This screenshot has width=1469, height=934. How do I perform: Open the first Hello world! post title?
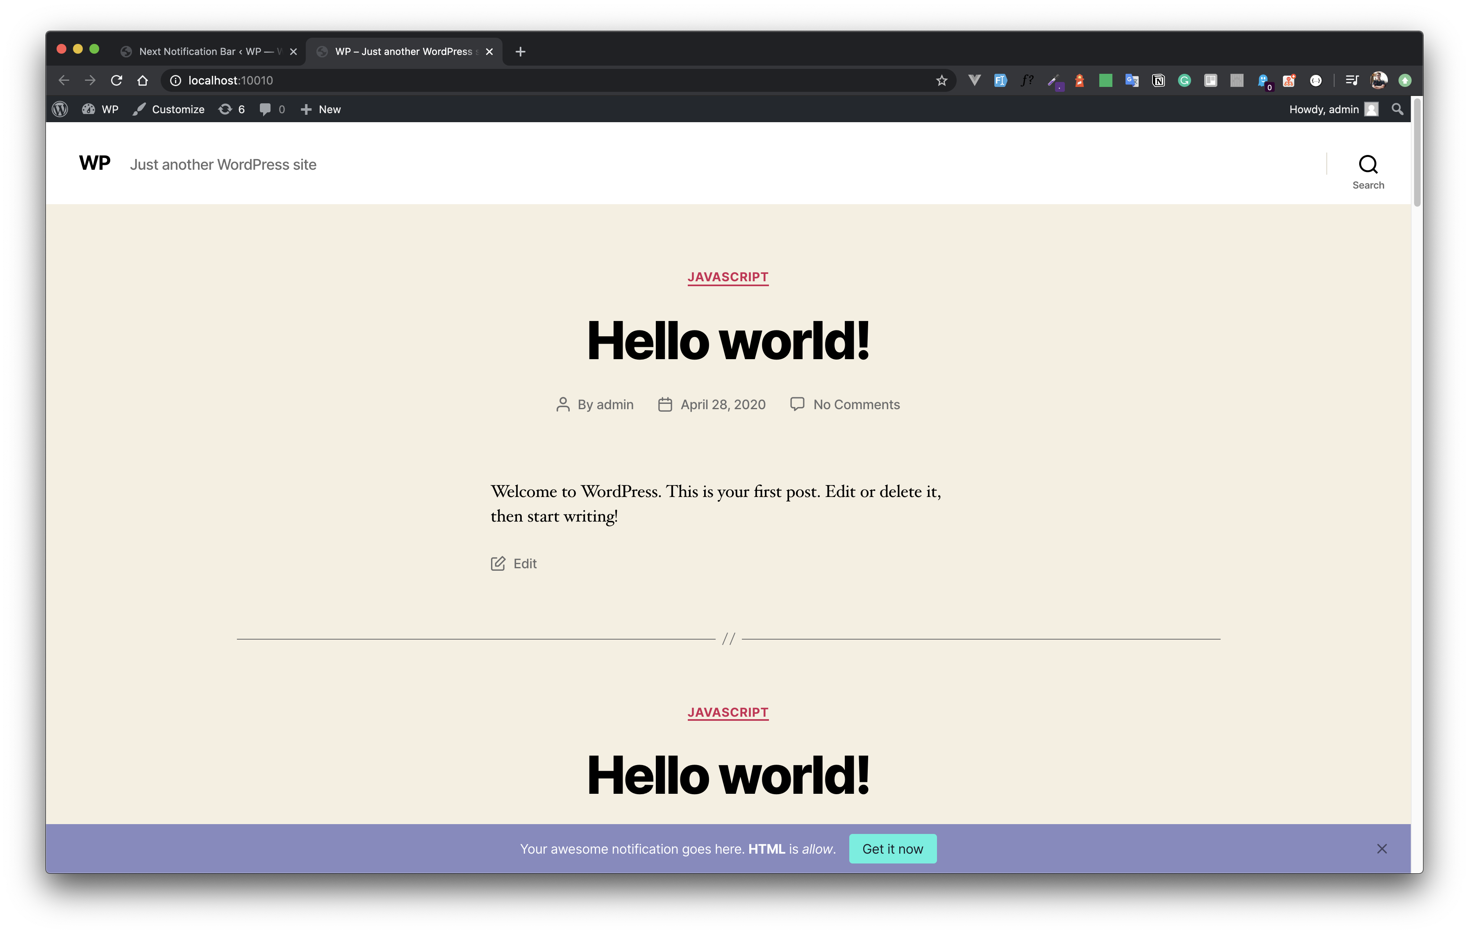tap(728, 340)
